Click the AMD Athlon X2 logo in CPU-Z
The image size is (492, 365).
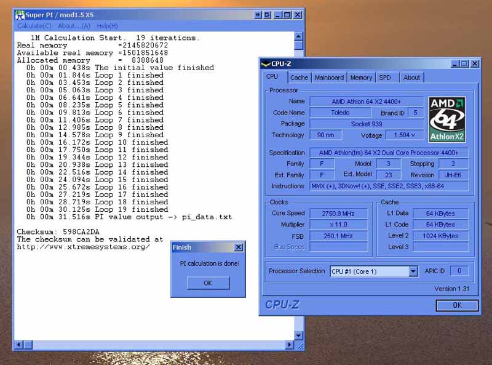447,119
